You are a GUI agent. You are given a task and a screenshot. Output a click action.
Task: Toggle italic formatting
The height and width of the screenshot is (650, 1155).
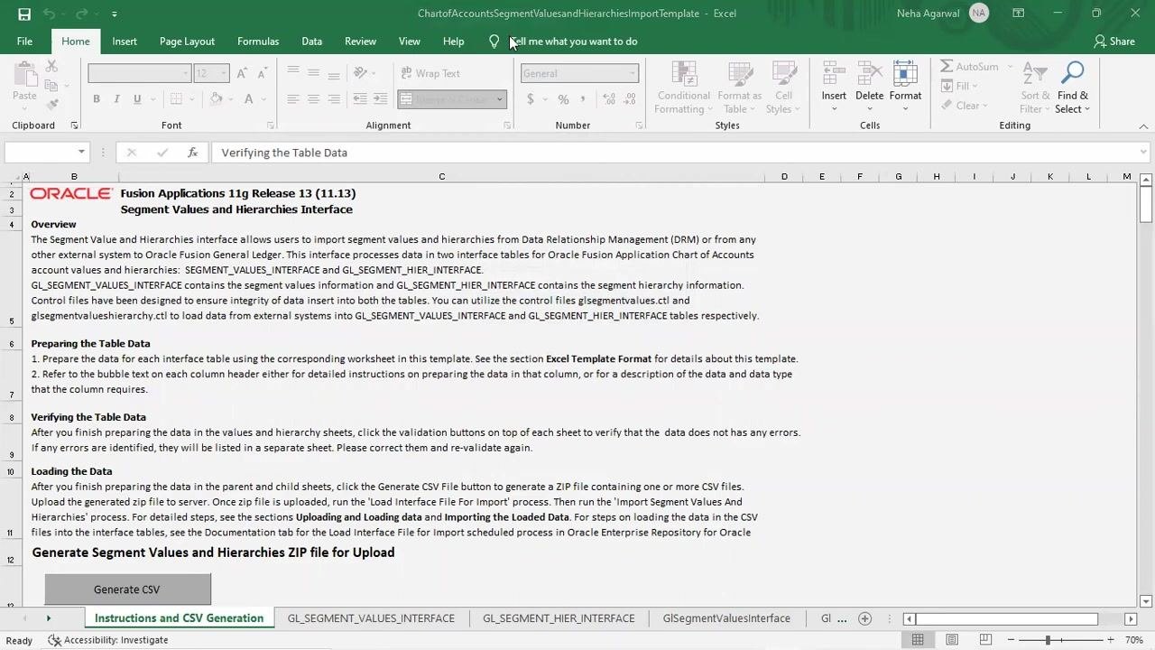(x=117, y=99)
